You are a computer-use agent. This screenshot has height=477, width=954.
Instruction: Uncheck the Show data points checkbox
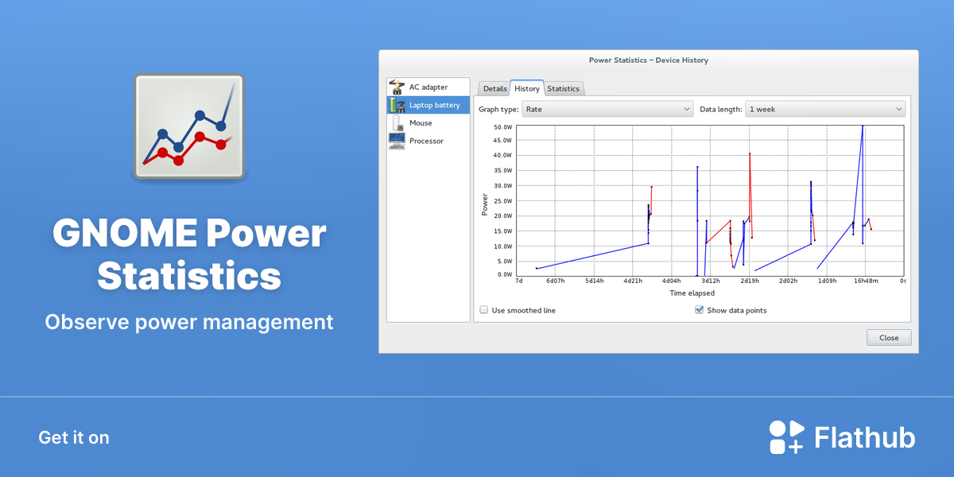pyautogui.click(x=700, y=310)
